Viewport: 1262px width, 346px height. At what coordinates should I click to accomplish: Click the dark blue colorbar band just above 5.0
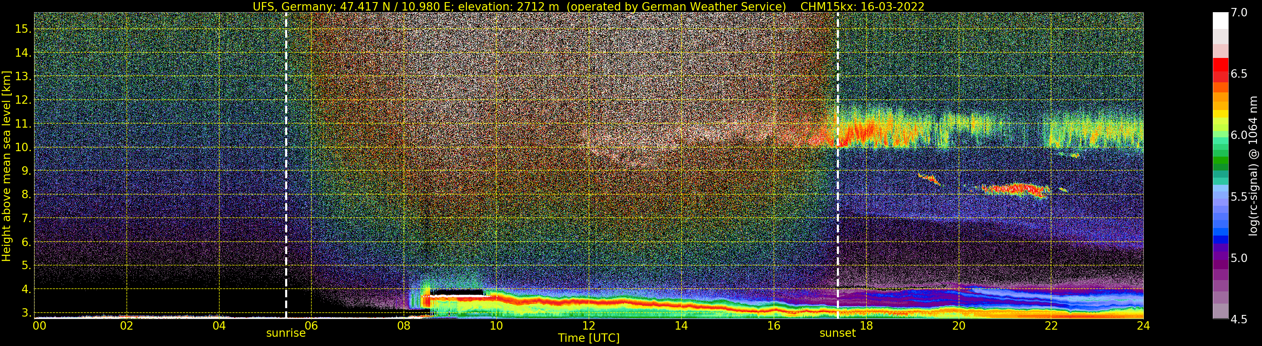(x=1220, y=240)
